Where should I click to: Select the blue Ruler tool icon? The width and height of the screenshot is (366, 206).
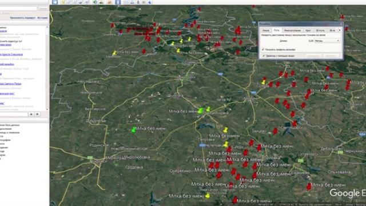[x=118, y=2]
